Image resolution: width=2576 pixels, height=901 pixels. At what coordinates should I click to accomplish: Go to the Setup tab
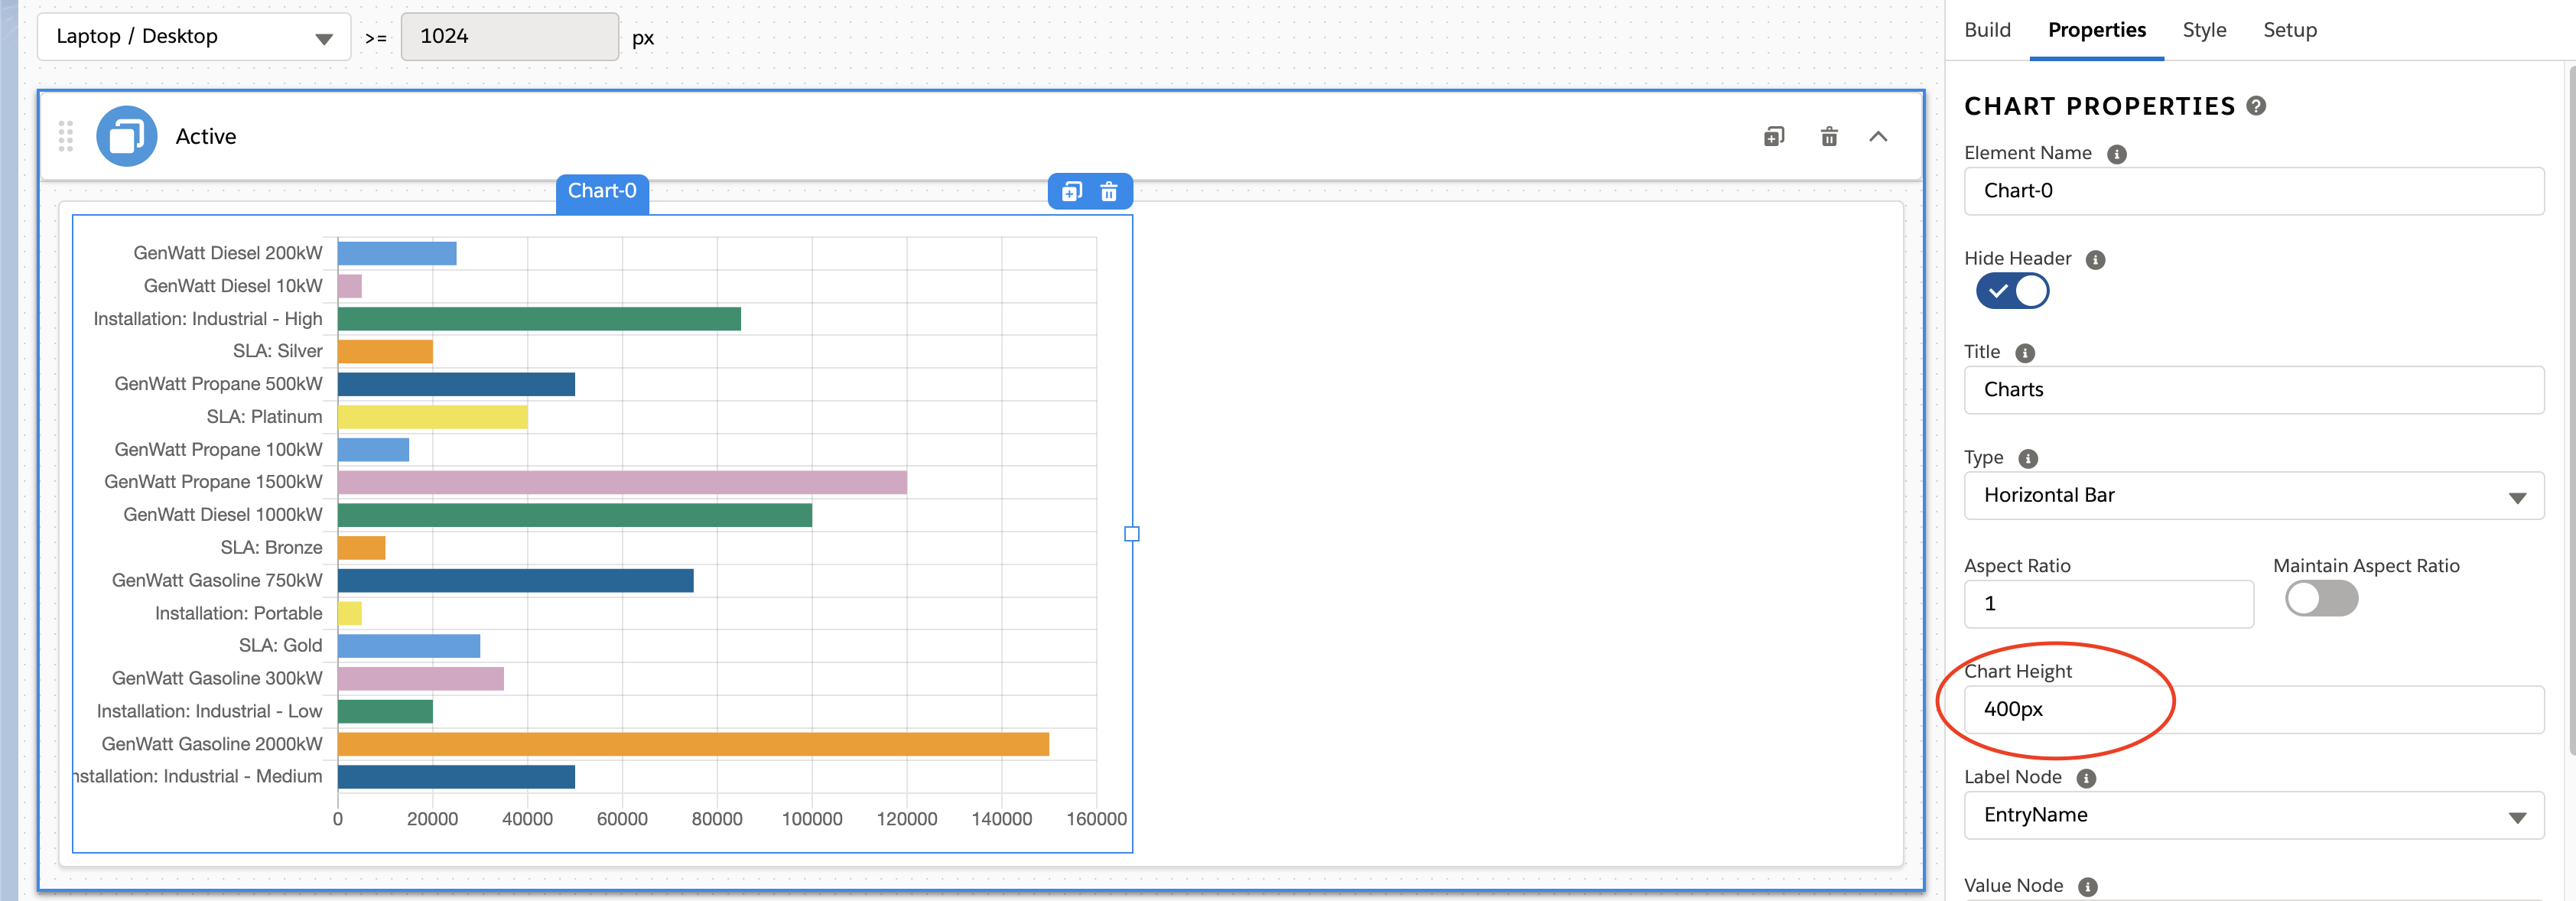tap(2290, 30)
